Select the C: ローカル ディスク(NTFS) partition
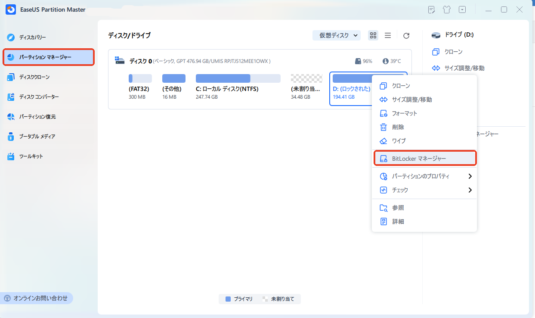 point(238,87)
